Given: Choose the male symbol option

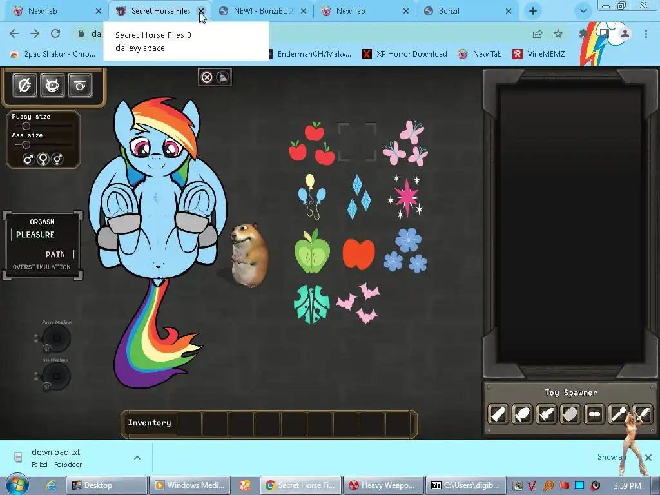Looking at the screenshot, I should point(28,159).
